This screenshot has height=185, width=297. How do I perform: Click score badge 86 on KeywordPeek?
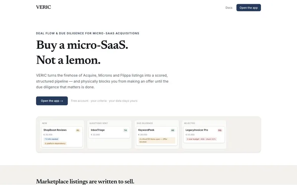[x=173, y=130]
